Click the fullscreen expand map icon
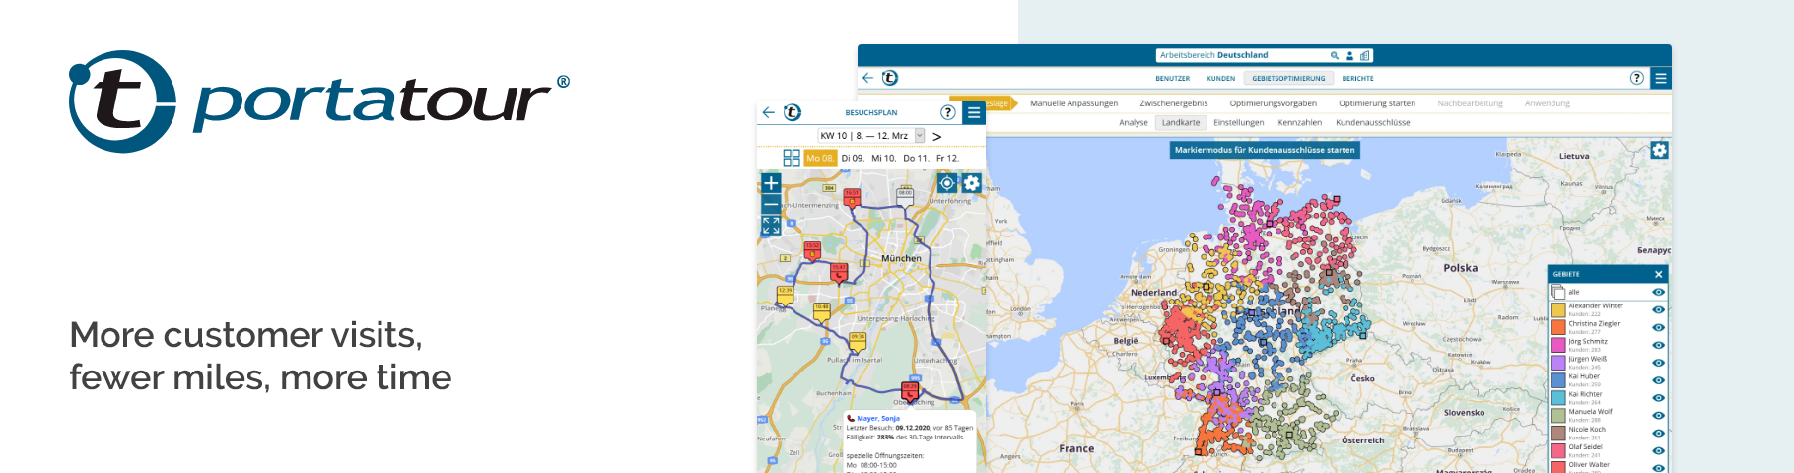 [771, 226]
